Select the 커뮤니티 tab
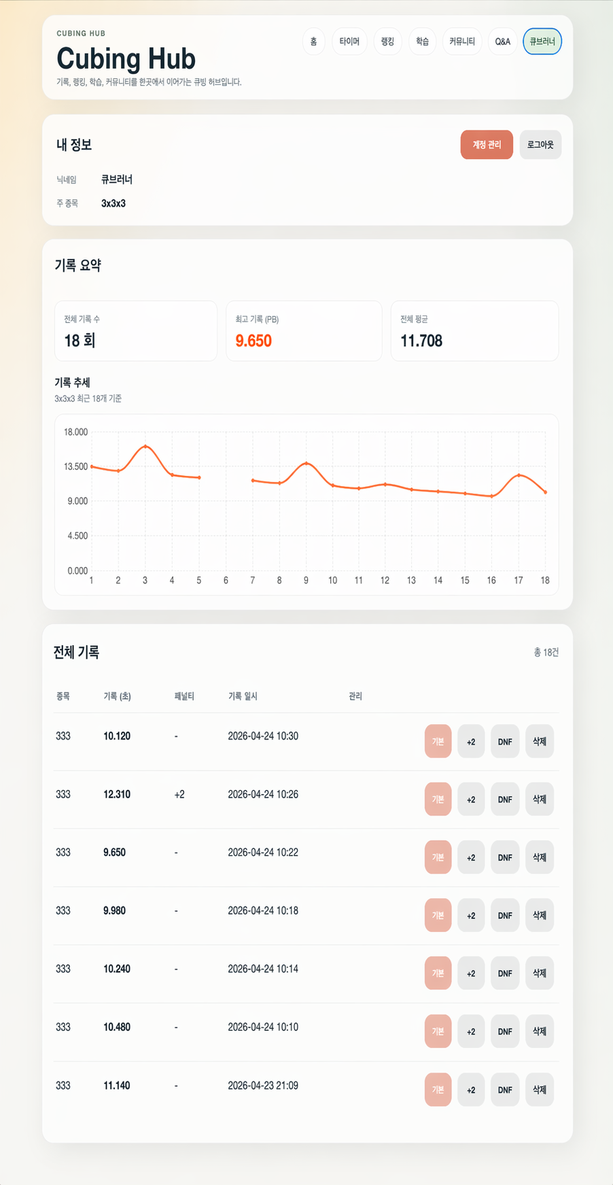Image resolution: width=613 pixels, height=1185 pixels. (x=462, y=41)
